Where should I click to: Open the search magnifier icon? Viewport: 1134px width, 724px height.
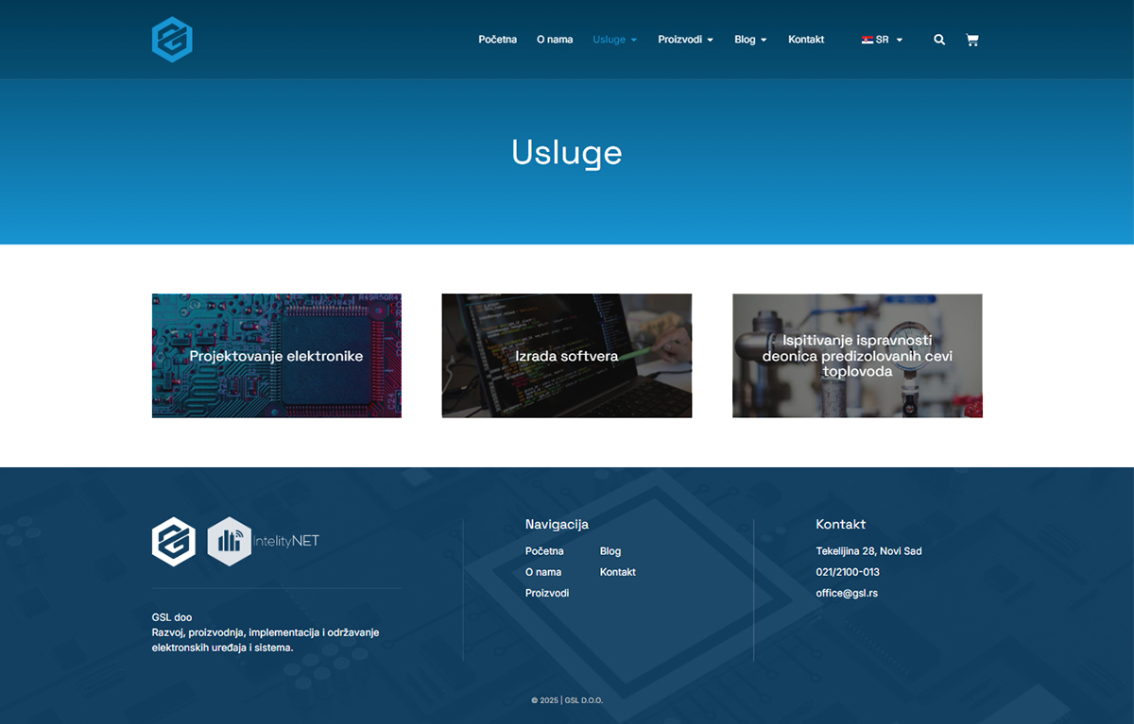[x=939, y=40]
